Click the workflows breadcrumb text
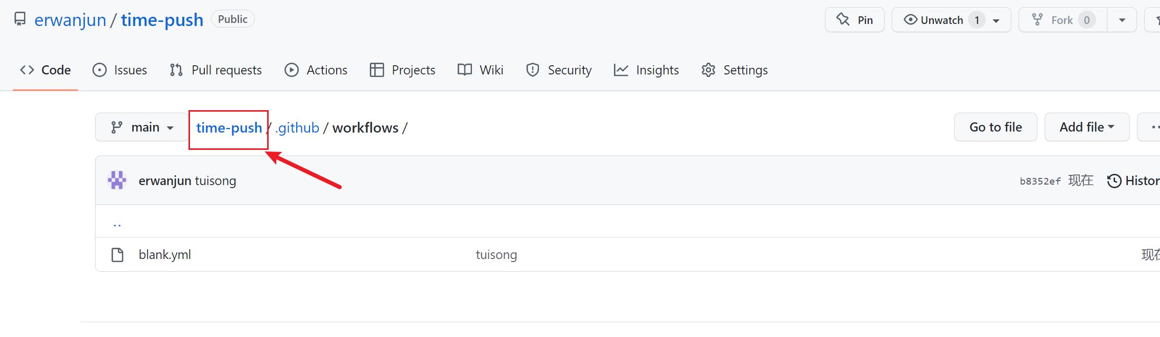This screenshot has width=1160, height=337. pos(365,127)
